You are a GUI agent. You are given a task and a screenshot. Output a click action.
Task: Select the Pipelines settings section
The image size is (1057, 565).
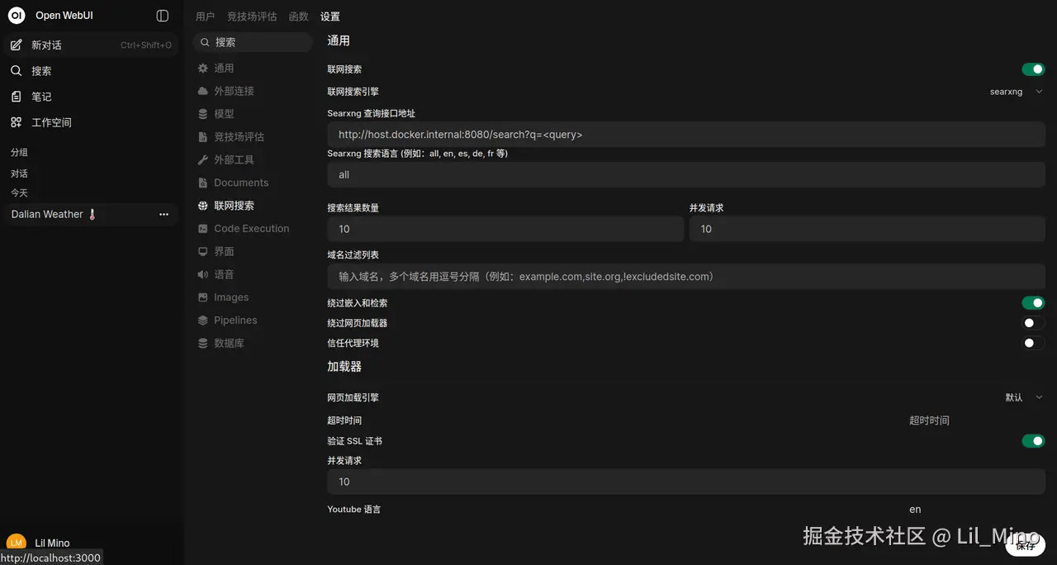[x=234, y=320]
